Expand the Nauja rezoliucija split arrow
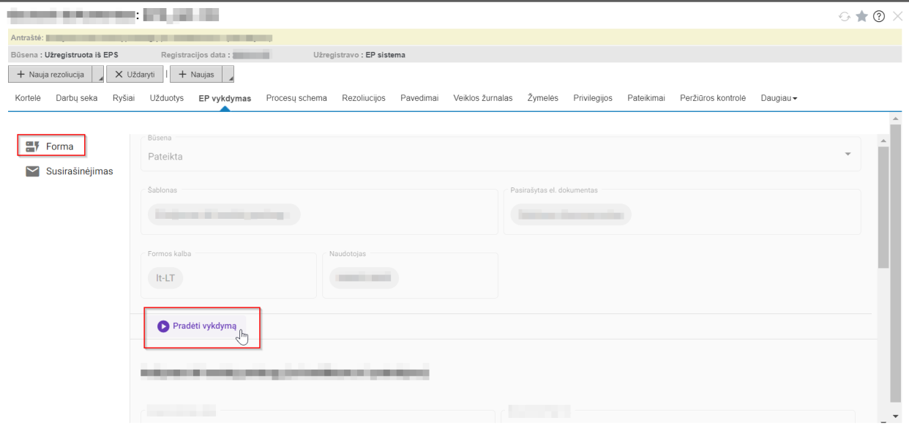This screenshot has height=426, width=909. pos(99,75)
